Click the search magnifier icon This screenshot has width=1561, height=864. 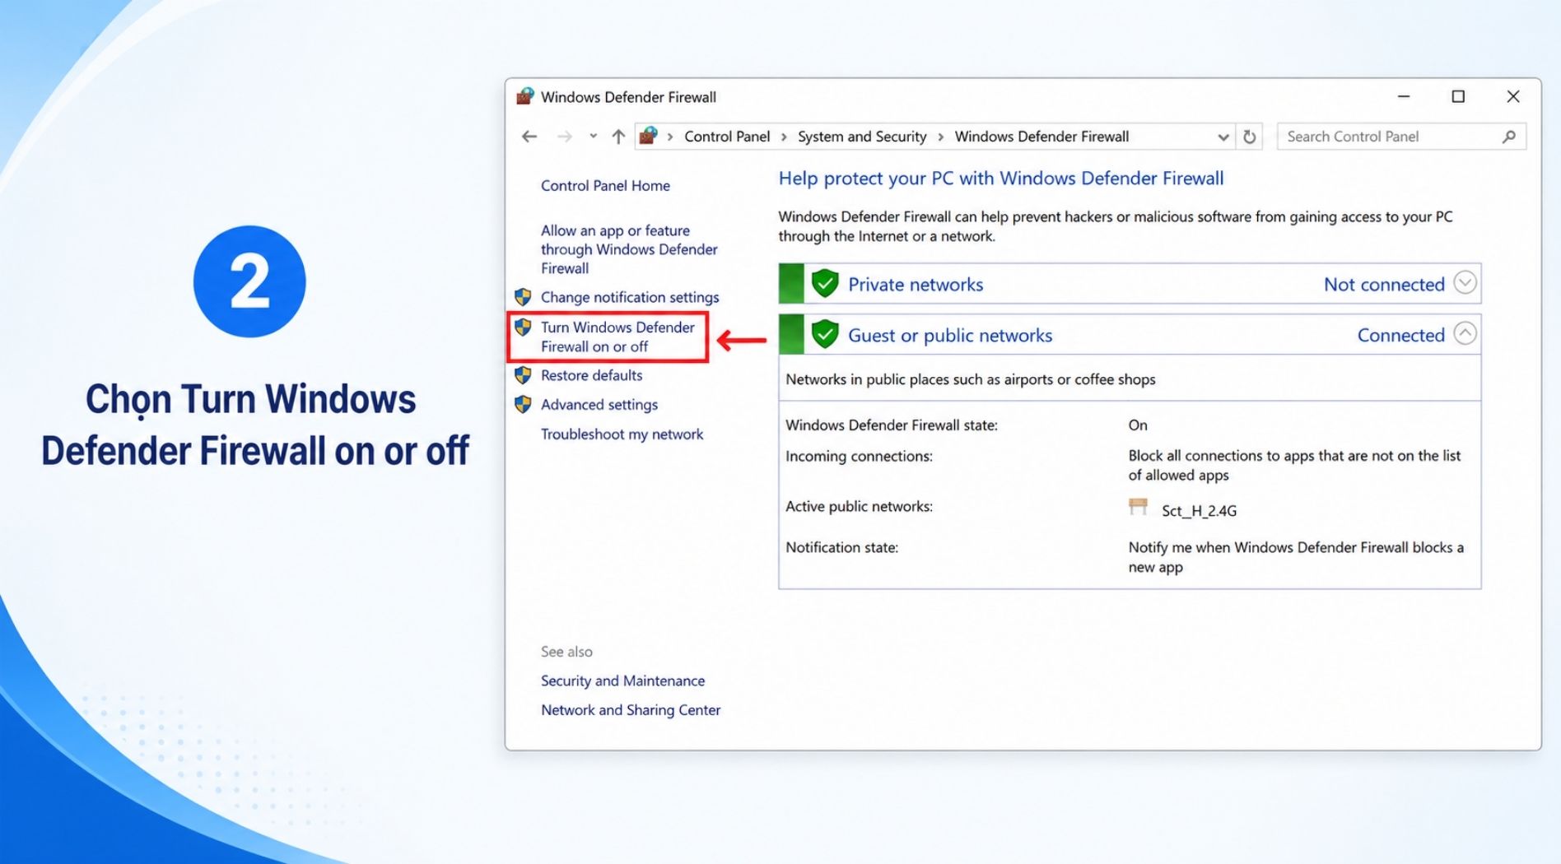(x=1508, y=137)
